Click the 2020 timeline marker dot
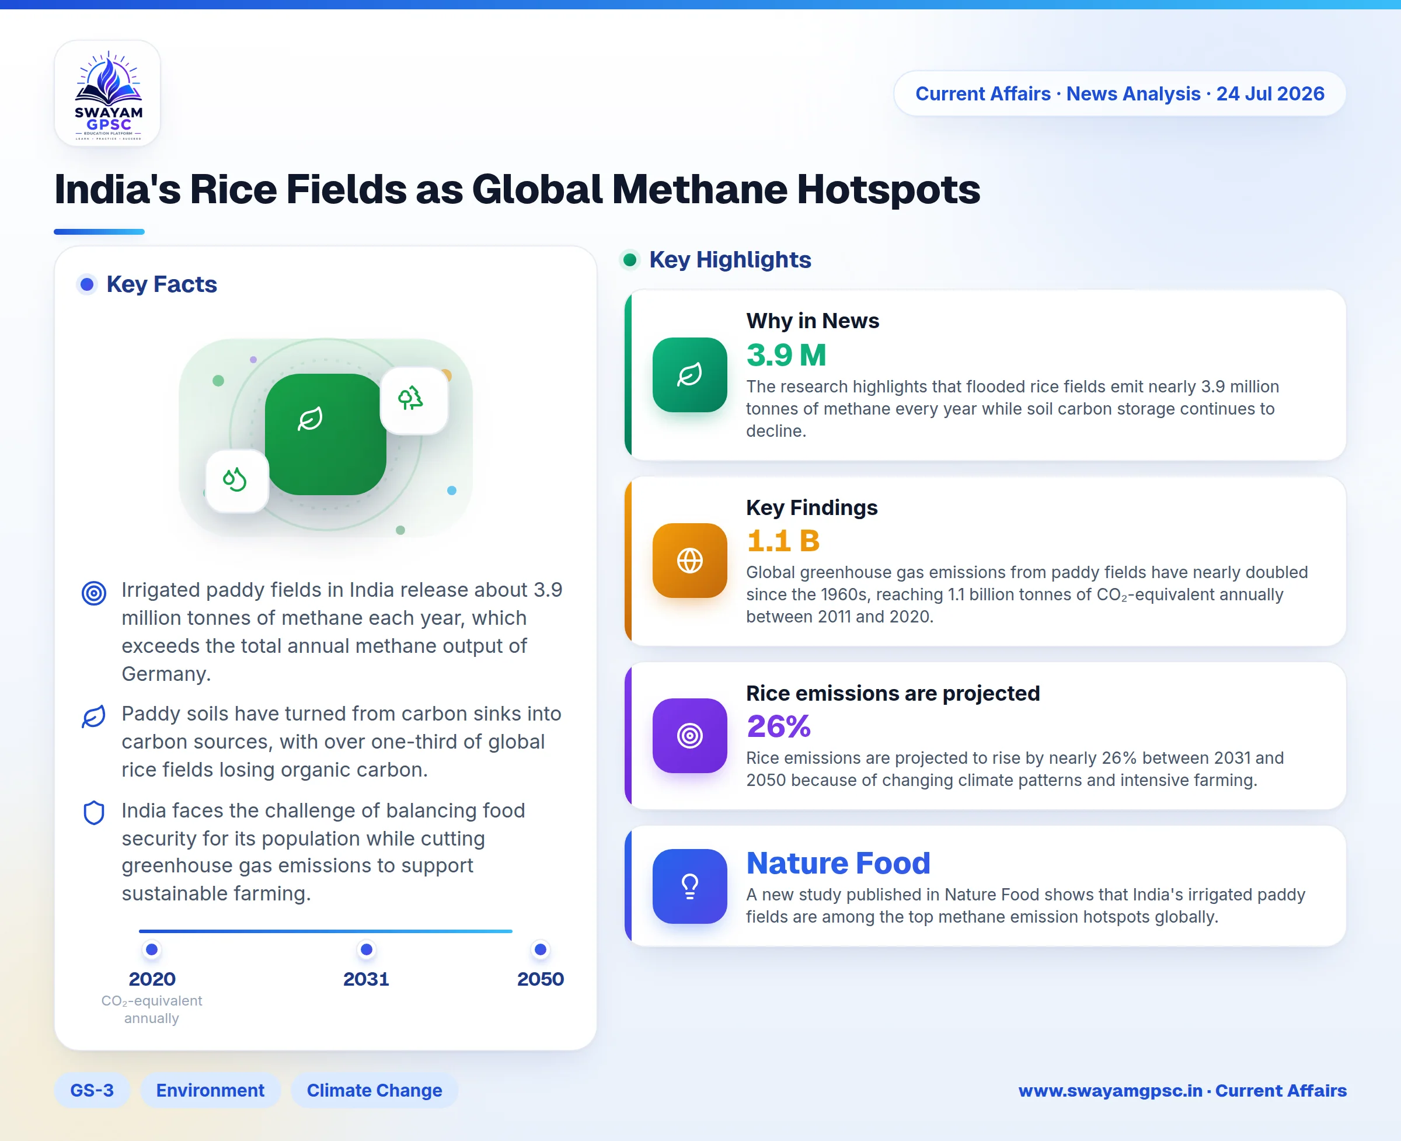This screenshot has height=1141, width=1401. pos(152,949)
